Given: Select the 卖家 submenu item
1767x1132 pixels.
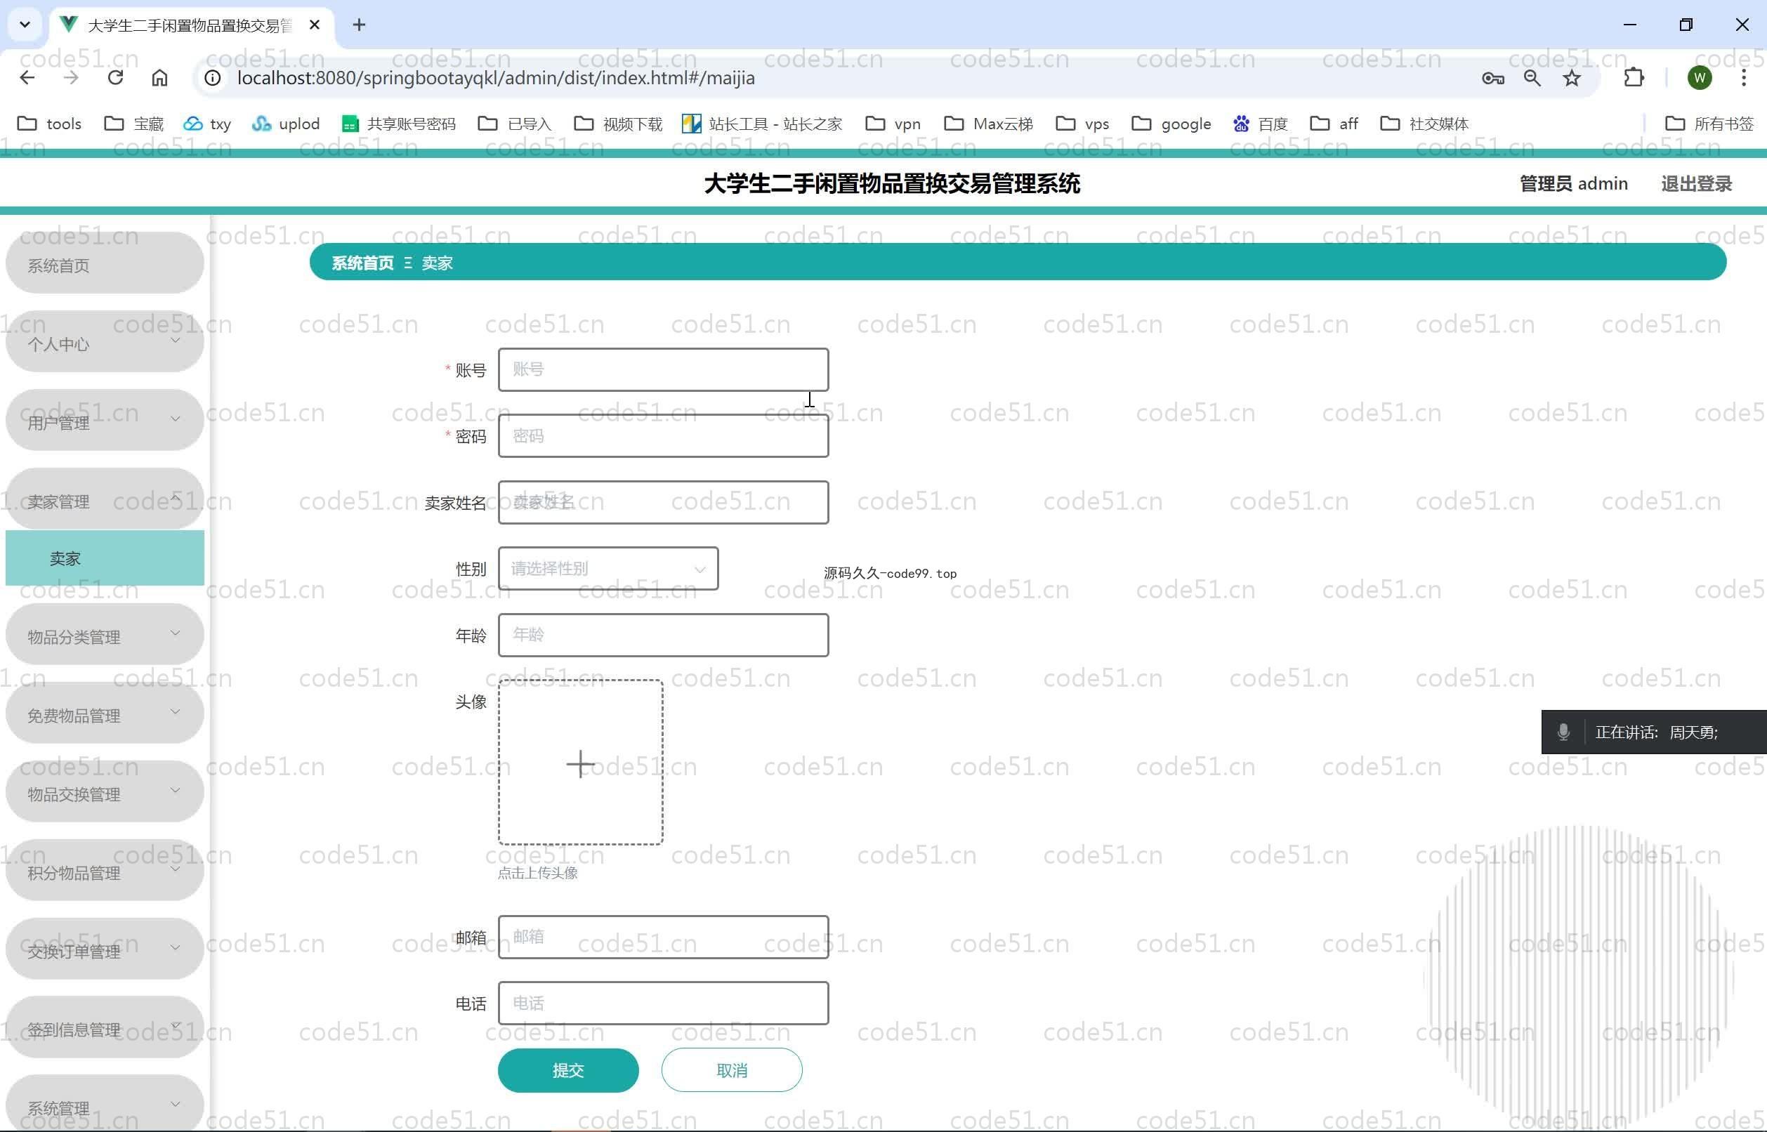Looking at the screenshot, I should tap(105, 558).
